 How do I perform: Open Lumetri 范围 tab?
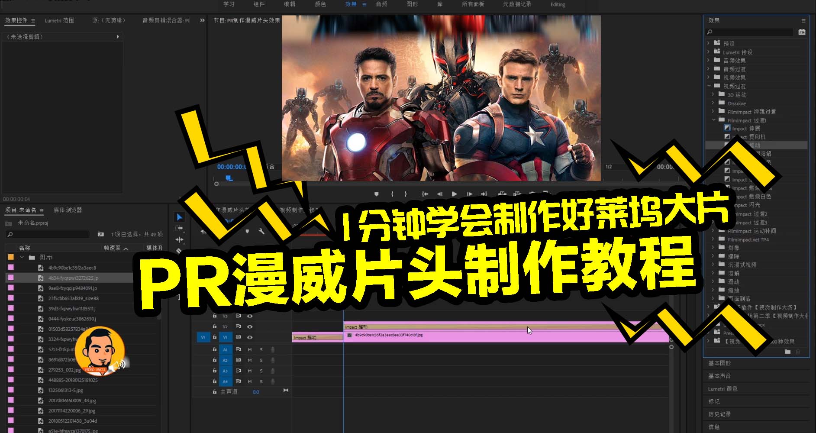[60, 20]
